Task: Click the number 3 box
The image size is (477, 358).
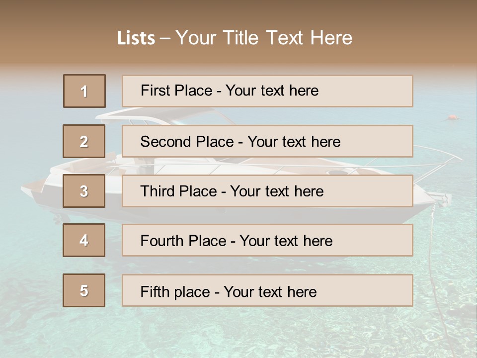Action: (x=84, y=191)
